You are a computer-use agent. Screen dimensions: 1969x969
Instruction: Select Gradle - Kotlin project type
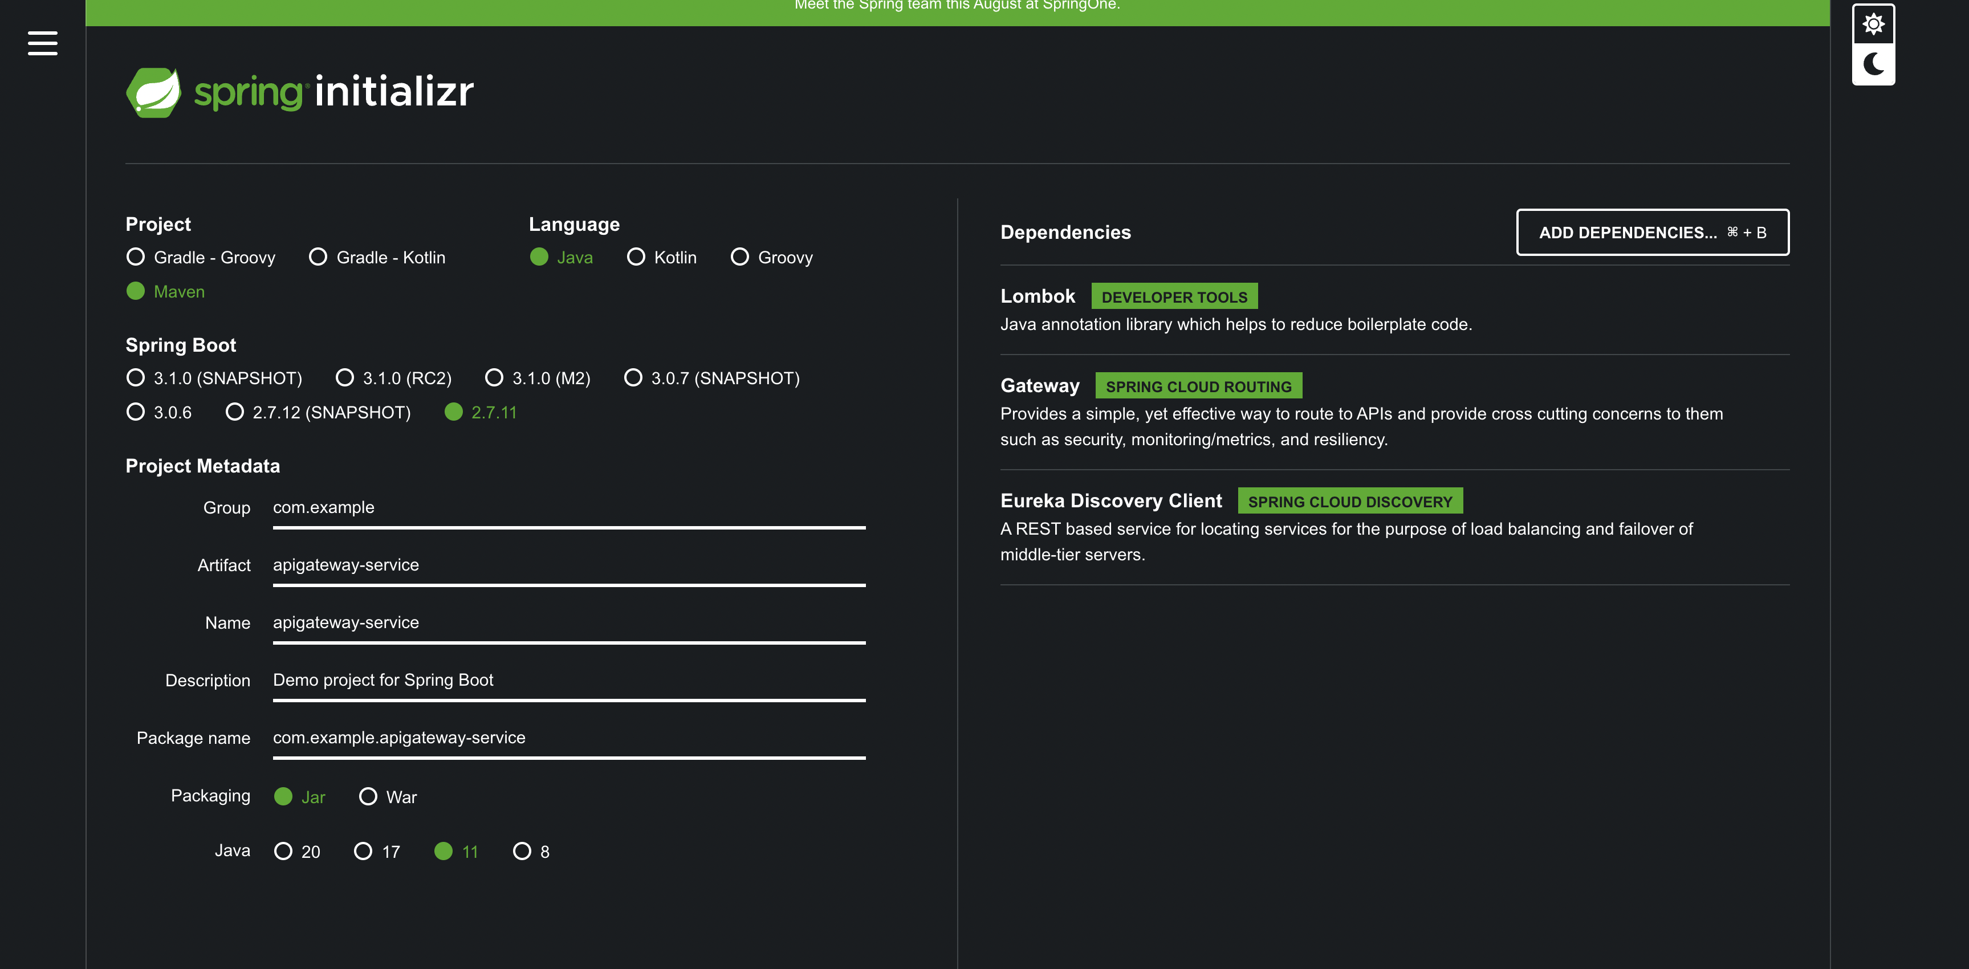pos(377,258)
